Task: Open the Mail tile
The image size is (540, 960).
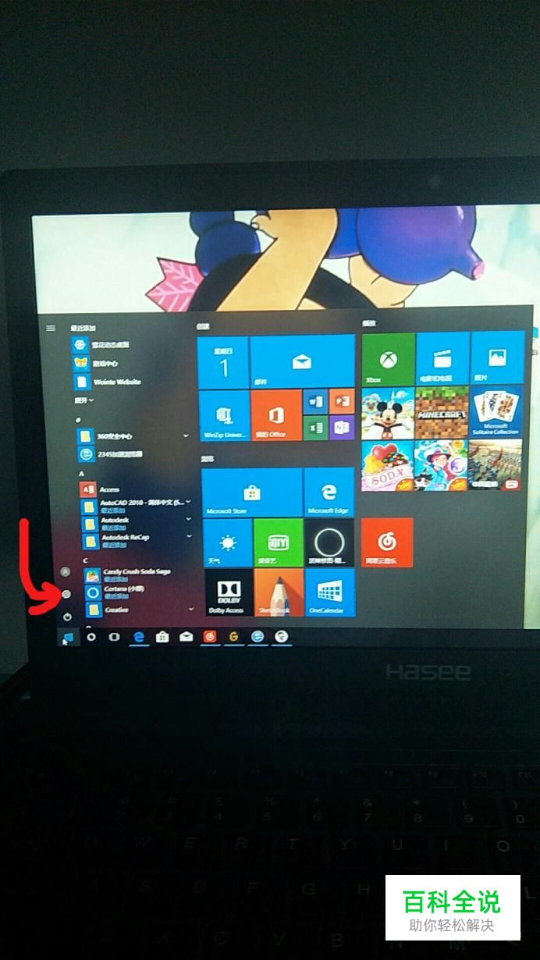Action: click(301, 362)
